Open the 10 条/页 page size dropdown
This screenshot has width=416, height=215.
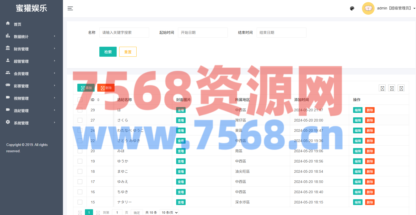(170, 212)
